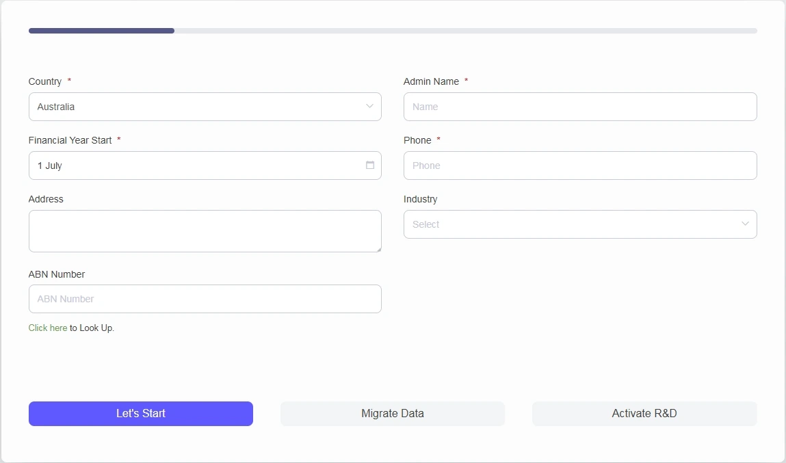
Task: Click the Industry label text
Action: [x=420, y=199]
